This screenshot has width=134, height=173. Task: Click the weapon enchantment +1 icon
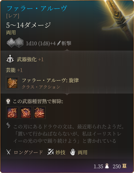(x=10, y=59)
